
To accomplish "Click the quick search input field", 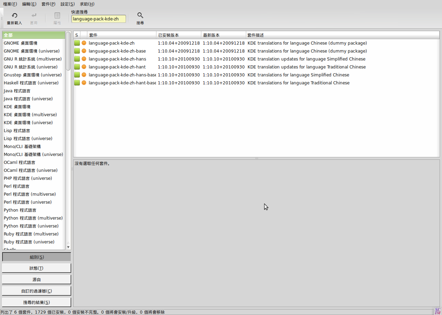I will (99, 19).
